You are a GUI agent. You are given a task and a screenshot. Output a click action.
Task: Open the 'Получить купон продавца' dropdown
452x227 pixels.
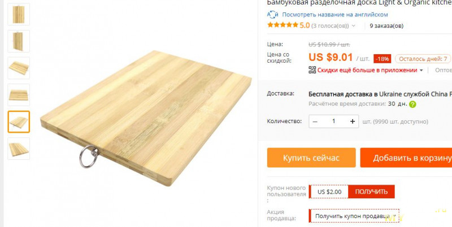[x=354, y=216]
